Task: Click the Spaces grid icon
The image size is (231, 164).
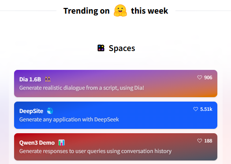Action: click(x=101, y=48)
